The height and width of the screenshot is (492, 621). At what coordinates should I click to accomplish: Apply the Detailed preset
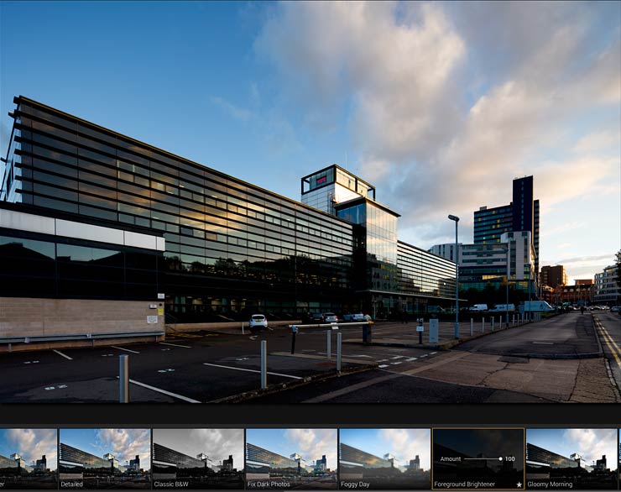coord(105,458)
